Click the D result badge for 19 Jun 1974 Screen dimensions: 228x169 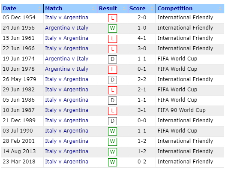(x=112, y=59)
